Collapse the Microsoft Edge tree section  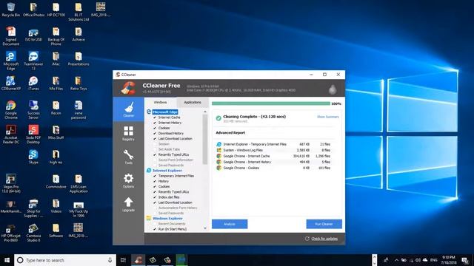165,112
